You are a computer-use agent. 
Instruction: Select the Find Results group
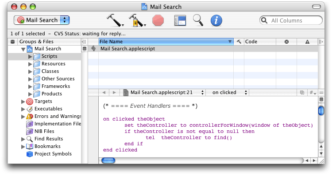44,139
